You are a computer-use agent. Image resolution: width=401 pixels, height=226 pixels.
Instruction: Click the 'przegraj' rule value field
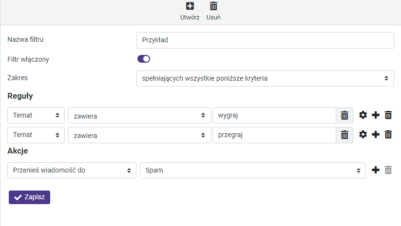coord(274,135)
